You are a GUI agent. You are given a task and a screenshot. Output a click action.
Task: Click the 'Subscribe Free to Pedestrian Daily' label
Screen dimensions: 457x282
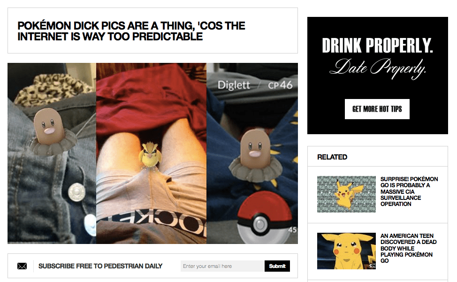pyautogui.click(x=100, y=266)
